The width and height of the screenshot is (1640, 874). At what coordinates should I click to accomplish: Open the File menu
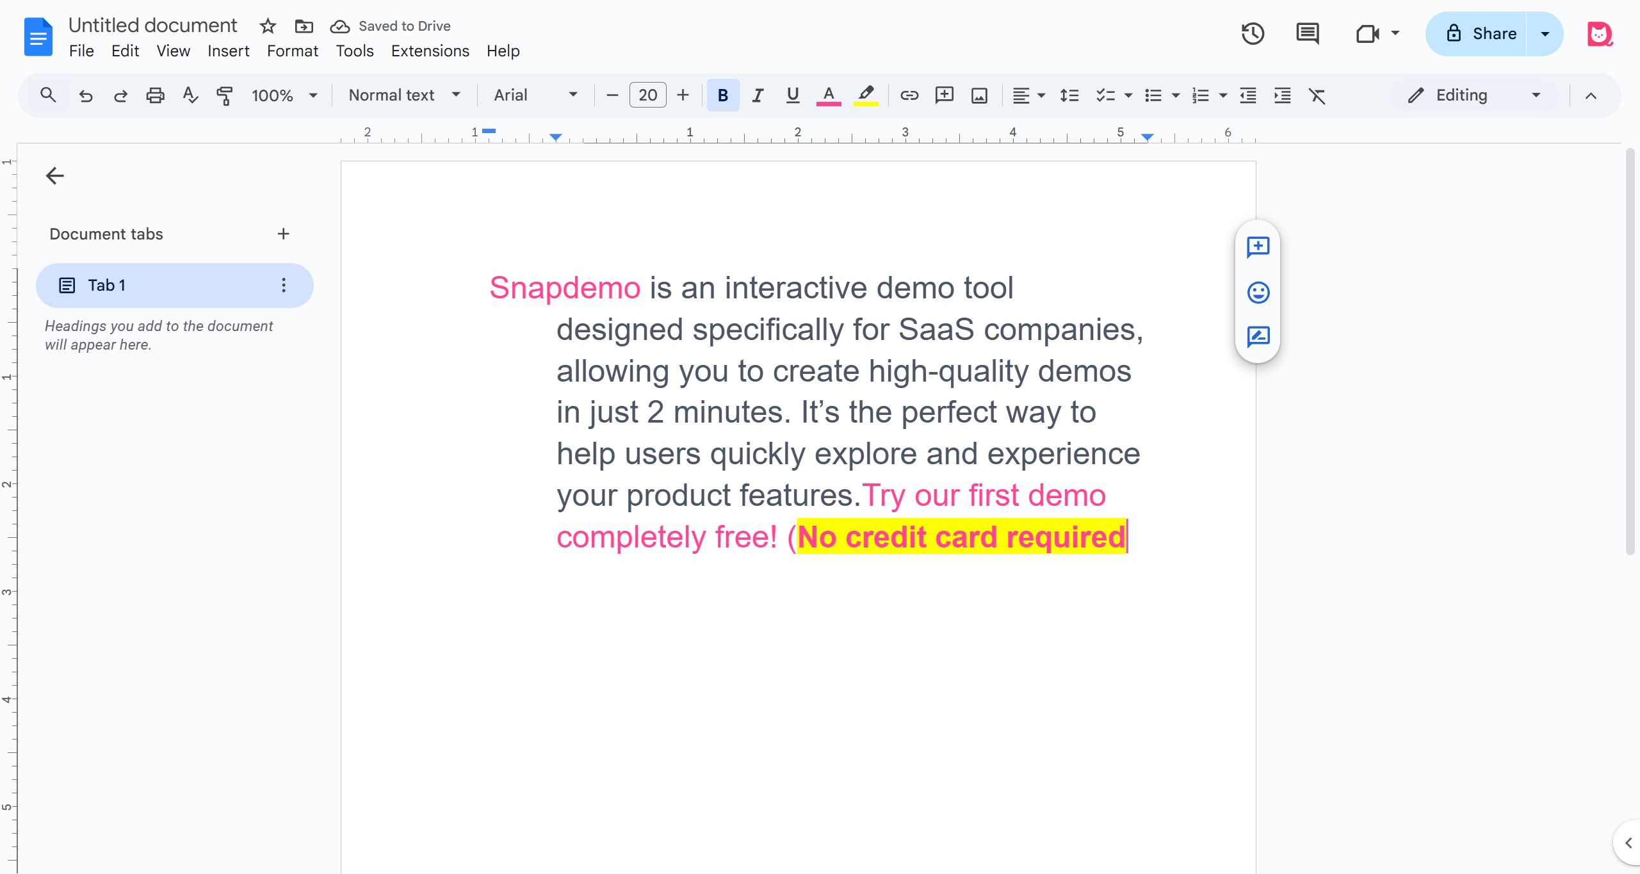(x=81, y=51)
